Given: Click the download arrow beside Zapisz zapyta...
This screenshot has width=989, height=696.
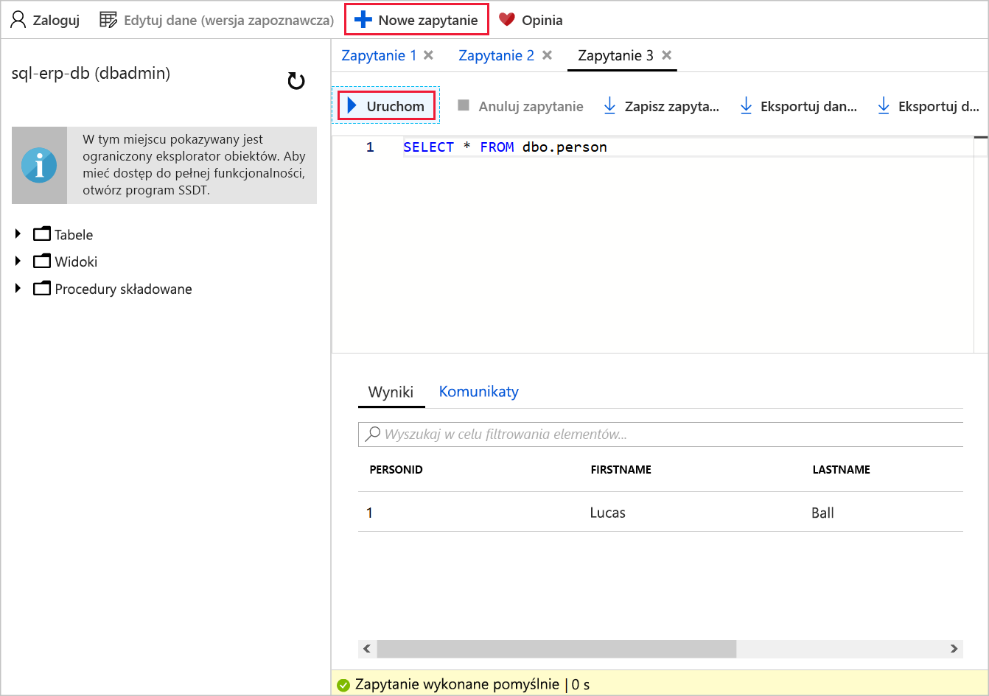Looking at the screenshot, I should click(609, 105).
